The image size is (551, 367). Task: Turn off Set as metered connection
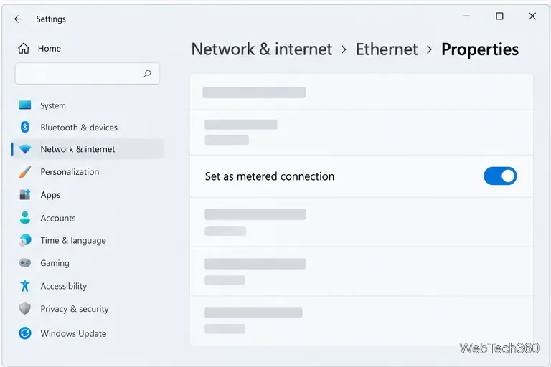[499, 176]
